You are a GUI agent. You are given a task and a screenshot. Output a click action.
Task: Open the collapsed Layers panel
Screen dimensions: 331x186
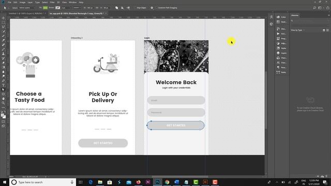[x=281, y=53]
